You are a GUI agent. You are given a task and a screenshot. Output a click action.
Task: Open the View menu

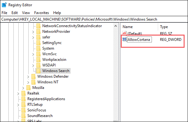tap(26, 13)
